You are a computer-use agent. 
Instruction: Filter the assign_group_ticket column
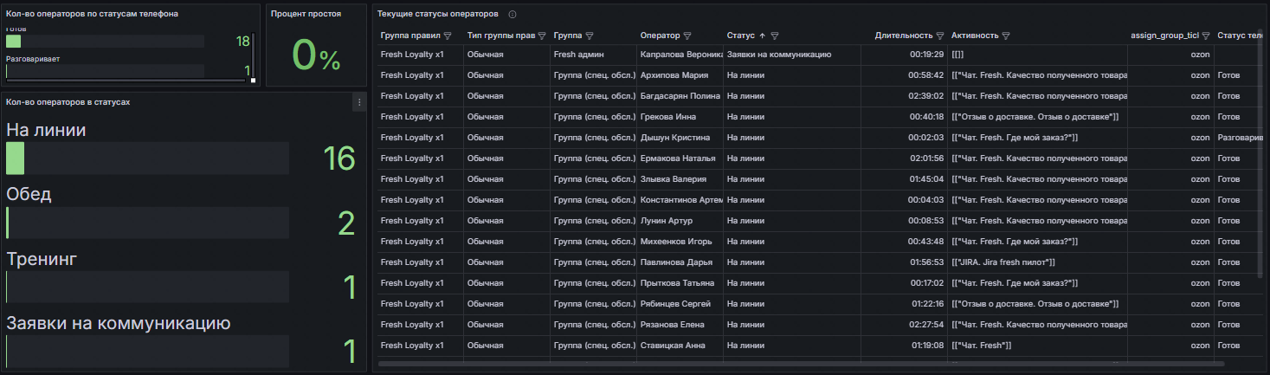(x=1206, y=36)
